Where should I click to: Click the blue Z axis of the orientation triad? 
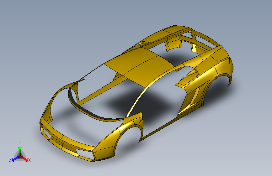16,158
